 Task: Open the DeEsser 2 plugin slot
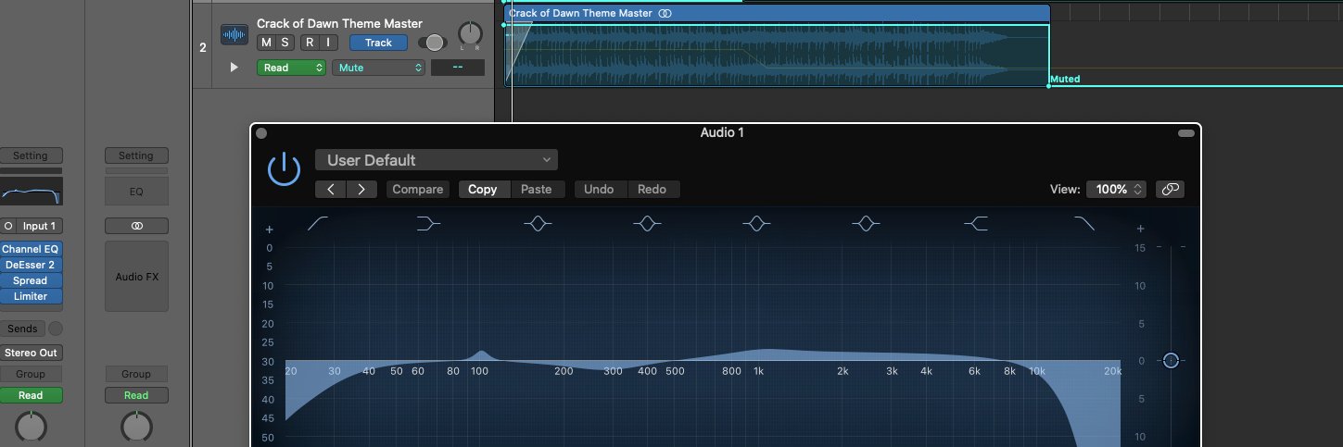pyautogui.click(x=31, y=265)
